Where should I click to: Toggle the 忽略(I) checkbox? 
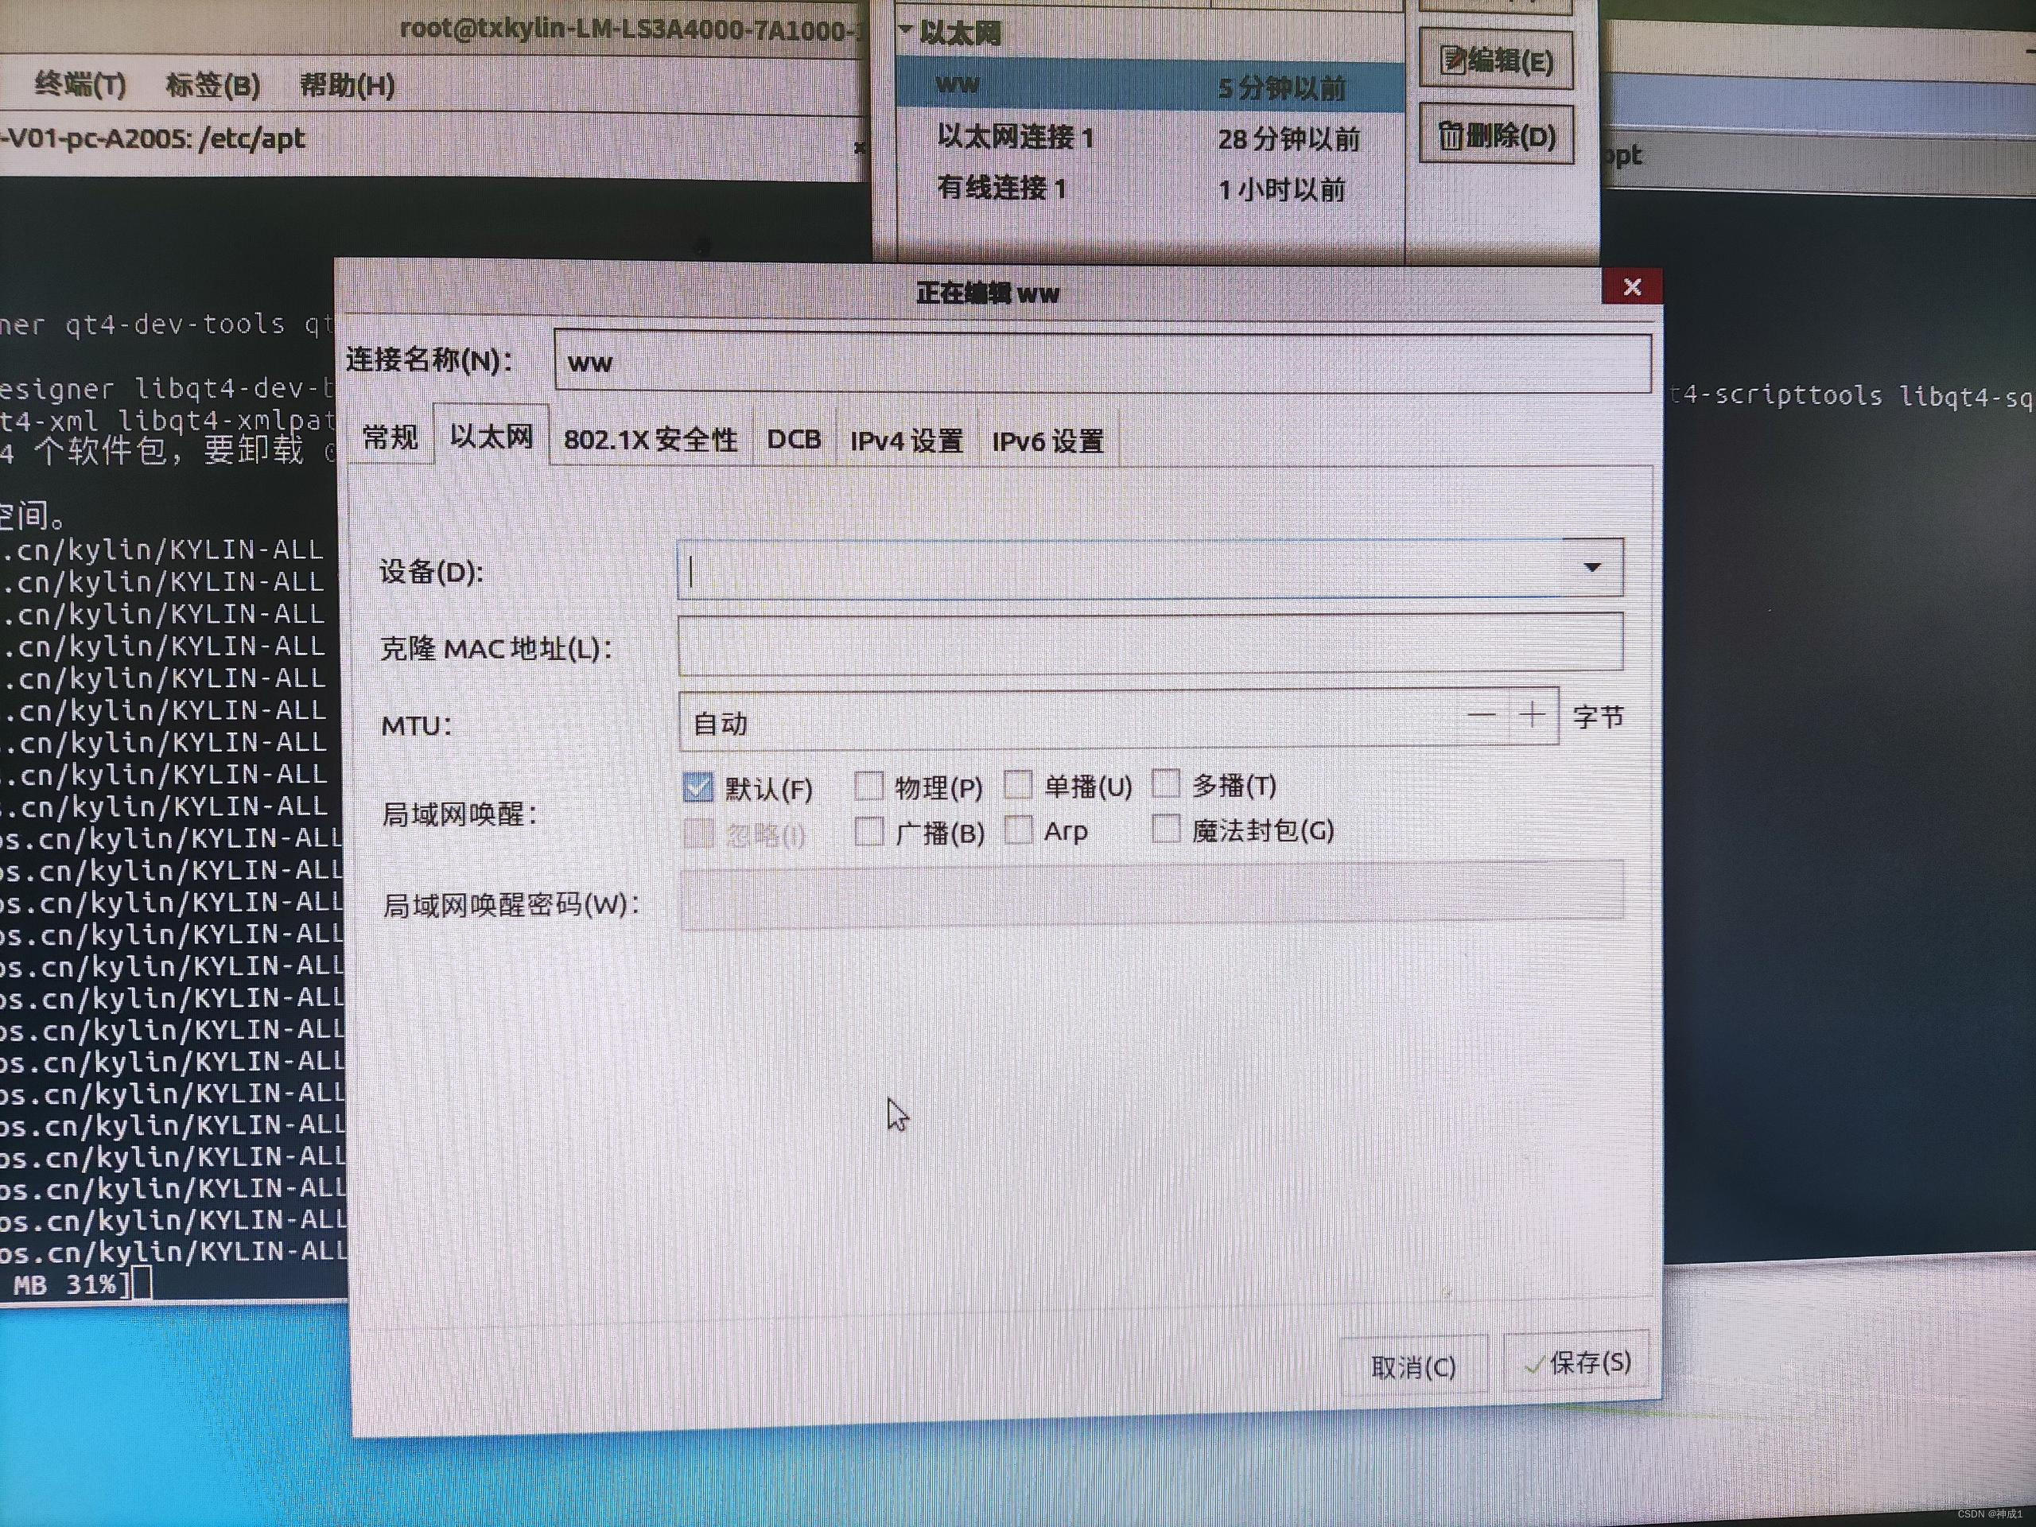point(698,834)
